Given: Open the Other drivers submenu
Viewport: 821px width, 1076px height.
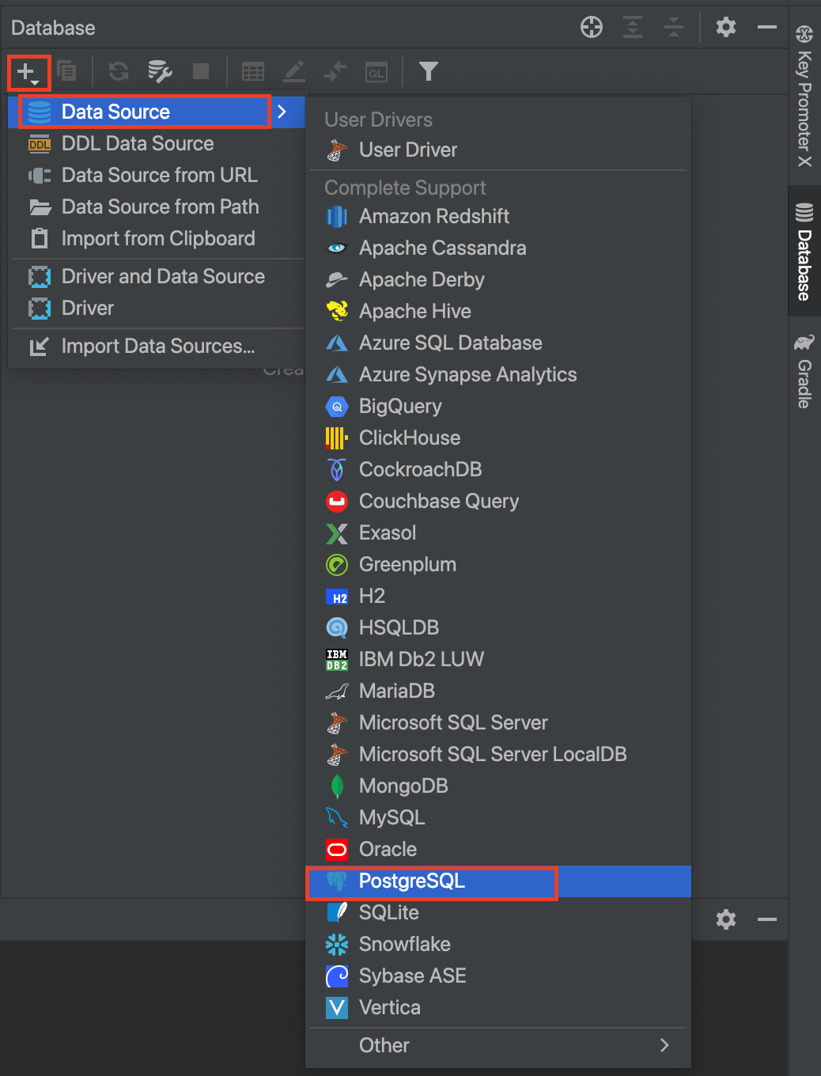Looking at the screenshot, I should 498,1045.
